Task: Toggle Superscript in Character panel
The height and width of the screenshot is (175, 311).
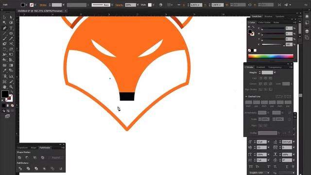Action: 269,167
